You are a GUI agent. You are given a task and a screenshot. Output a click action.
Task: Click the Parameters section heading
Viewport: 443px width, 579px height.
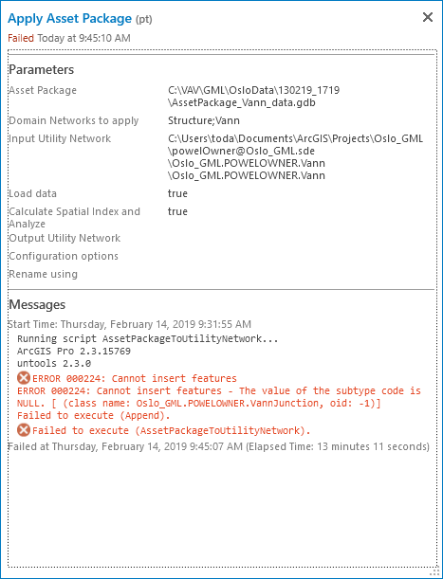42,69
